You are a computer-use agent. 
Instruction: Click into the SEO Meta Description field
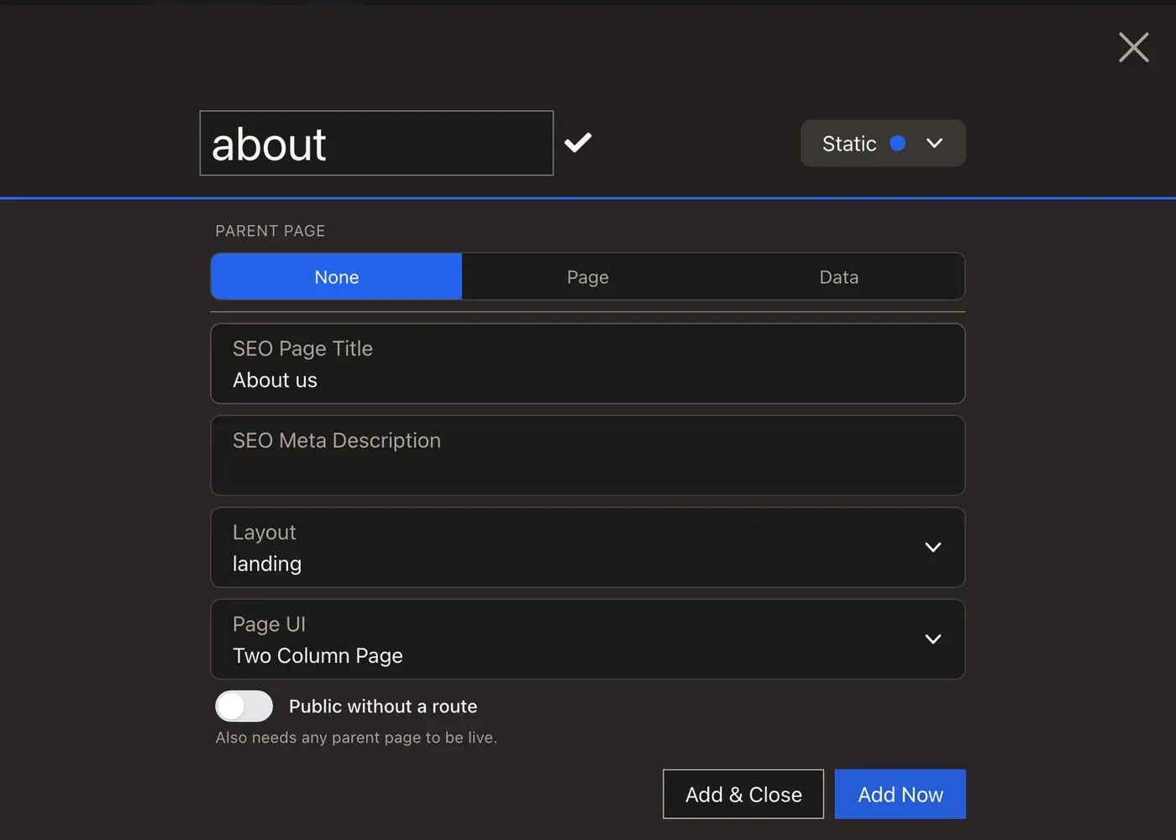click(588, 455)
